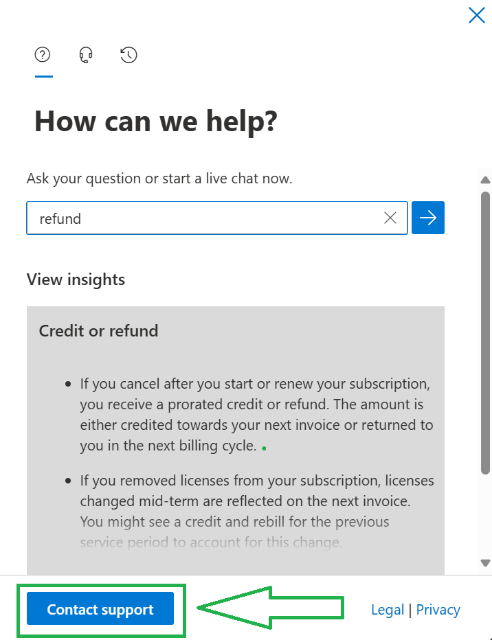Click the Ask your question prompt text
492x640 pixels.
pos(159,179)
